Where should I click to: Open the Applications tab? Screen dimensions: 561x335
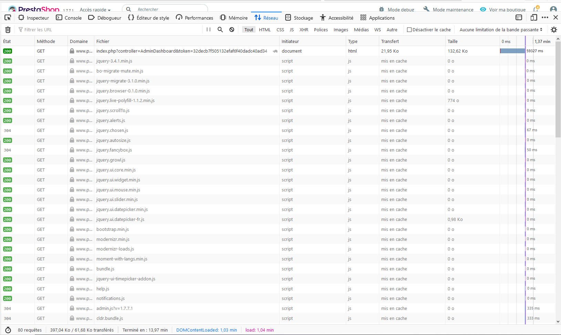pos(377,18)
